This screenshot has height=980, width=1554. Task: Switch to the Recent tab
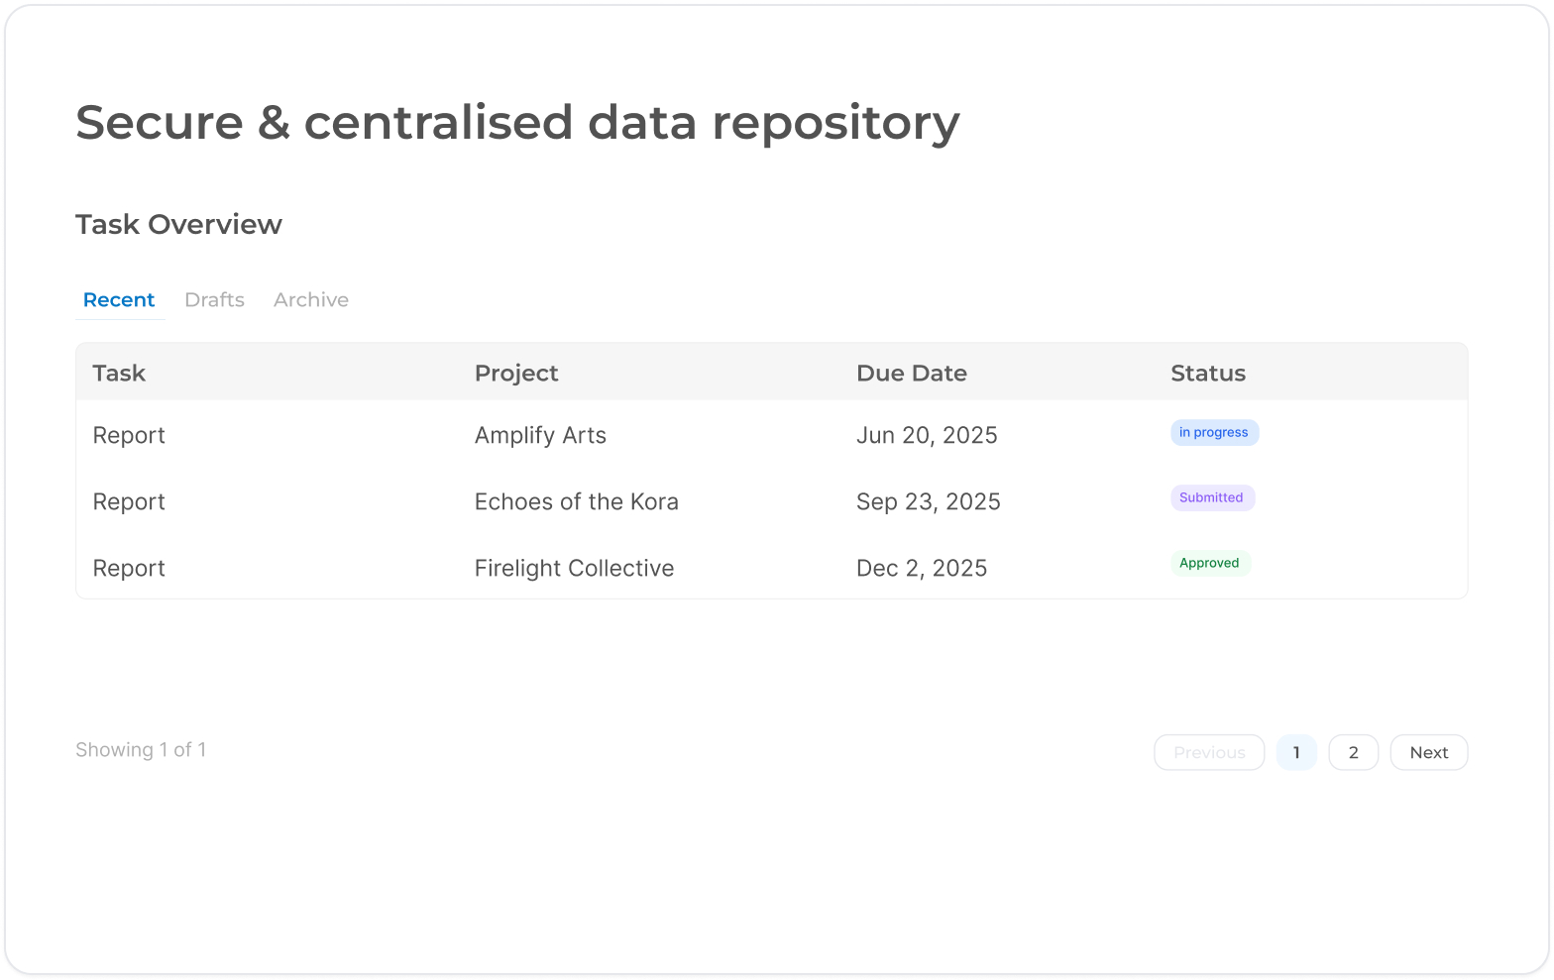coord(119,299)
